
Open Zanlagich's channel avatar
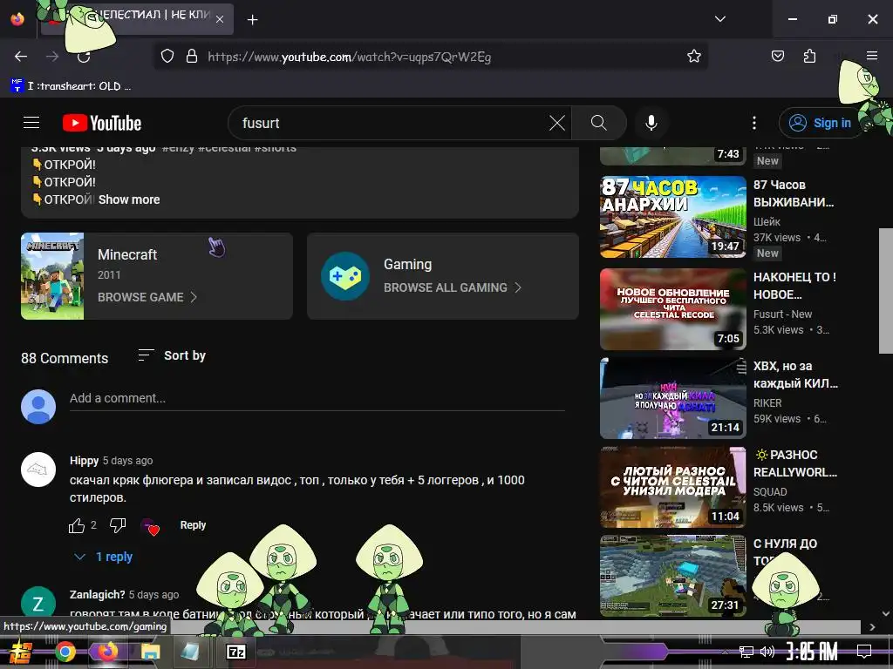click(38, 603)
